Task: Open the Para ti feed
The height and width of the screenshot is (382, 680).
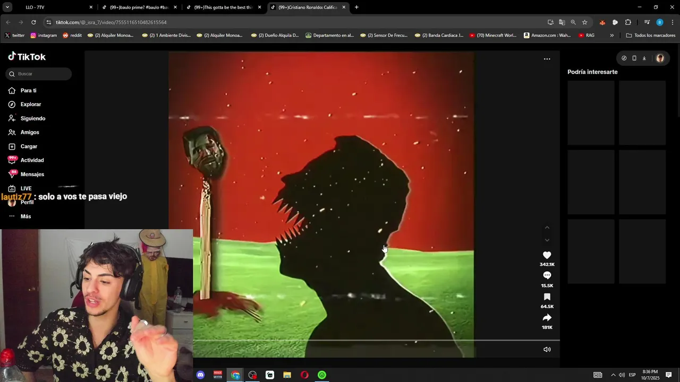Action: pyautogui.click(x=23, y=91)
